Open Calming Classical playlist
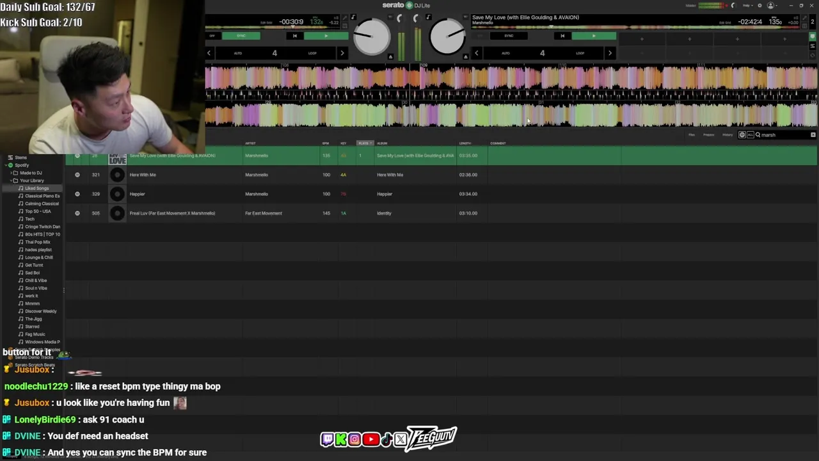This screenshot has height=461, width=819. pyautogui.click(x=42, y=204)
